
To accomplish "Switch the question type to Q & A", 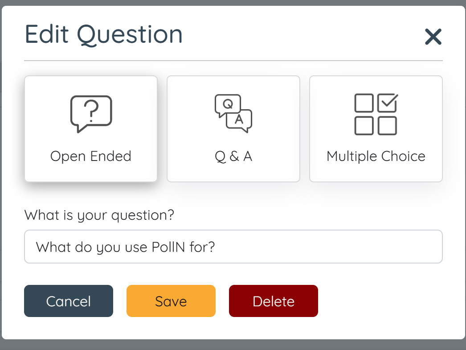I will coord(233,129).
